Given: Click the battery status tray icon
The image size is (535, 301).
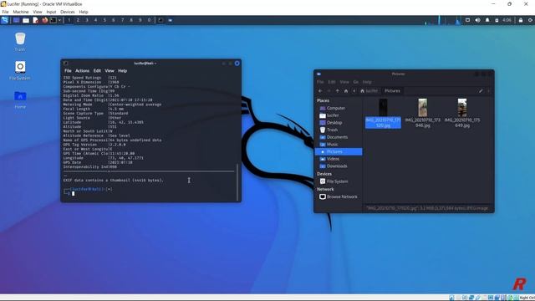Looking at the screenshot, I should (497, 20).
